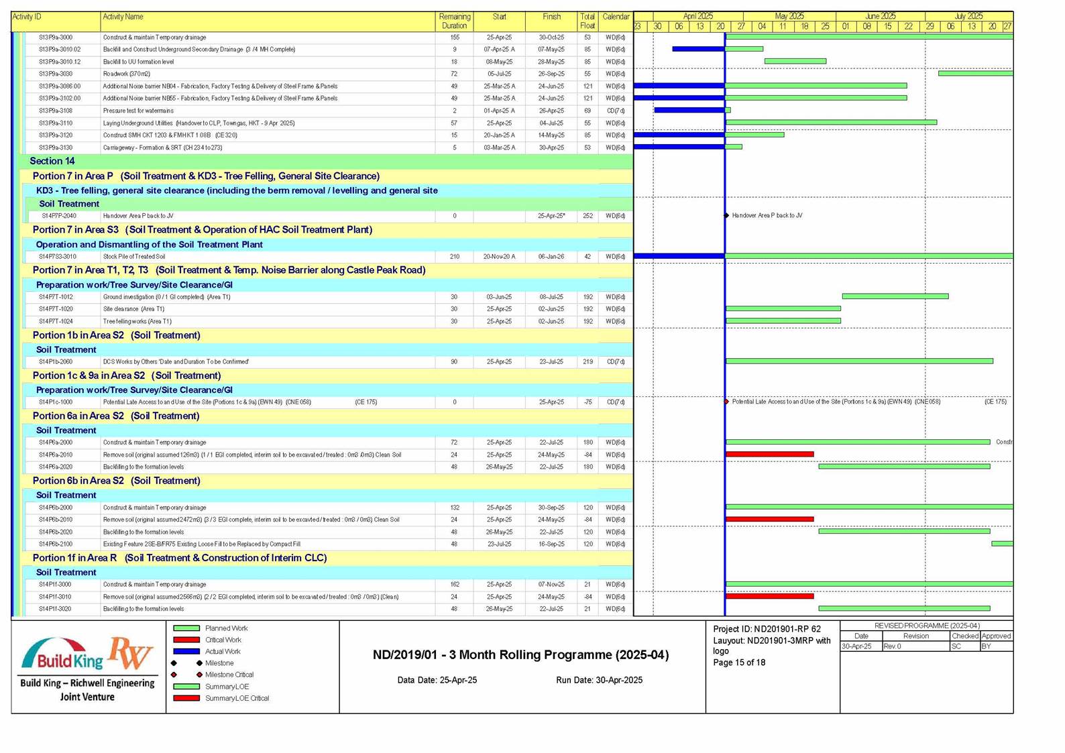Screen dimensions: 1065x753
Task: Click the -75 total float value for S14P1c-1000
Action: point(587,402)
